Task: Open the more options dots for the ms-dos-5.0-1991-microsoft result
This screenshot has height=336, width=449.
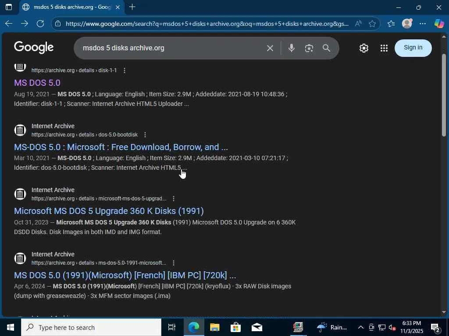Action: pyautogui.click(x=173, y=263)
